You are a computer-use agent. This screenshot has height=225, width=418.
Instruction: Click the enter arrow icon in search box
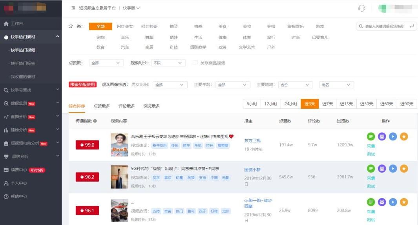[x=412, y=26]
